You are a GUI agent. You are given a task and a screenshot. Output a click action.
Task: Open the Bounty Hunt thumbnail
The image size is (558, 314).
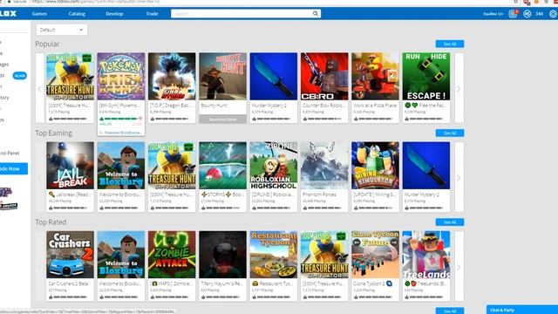223,77
